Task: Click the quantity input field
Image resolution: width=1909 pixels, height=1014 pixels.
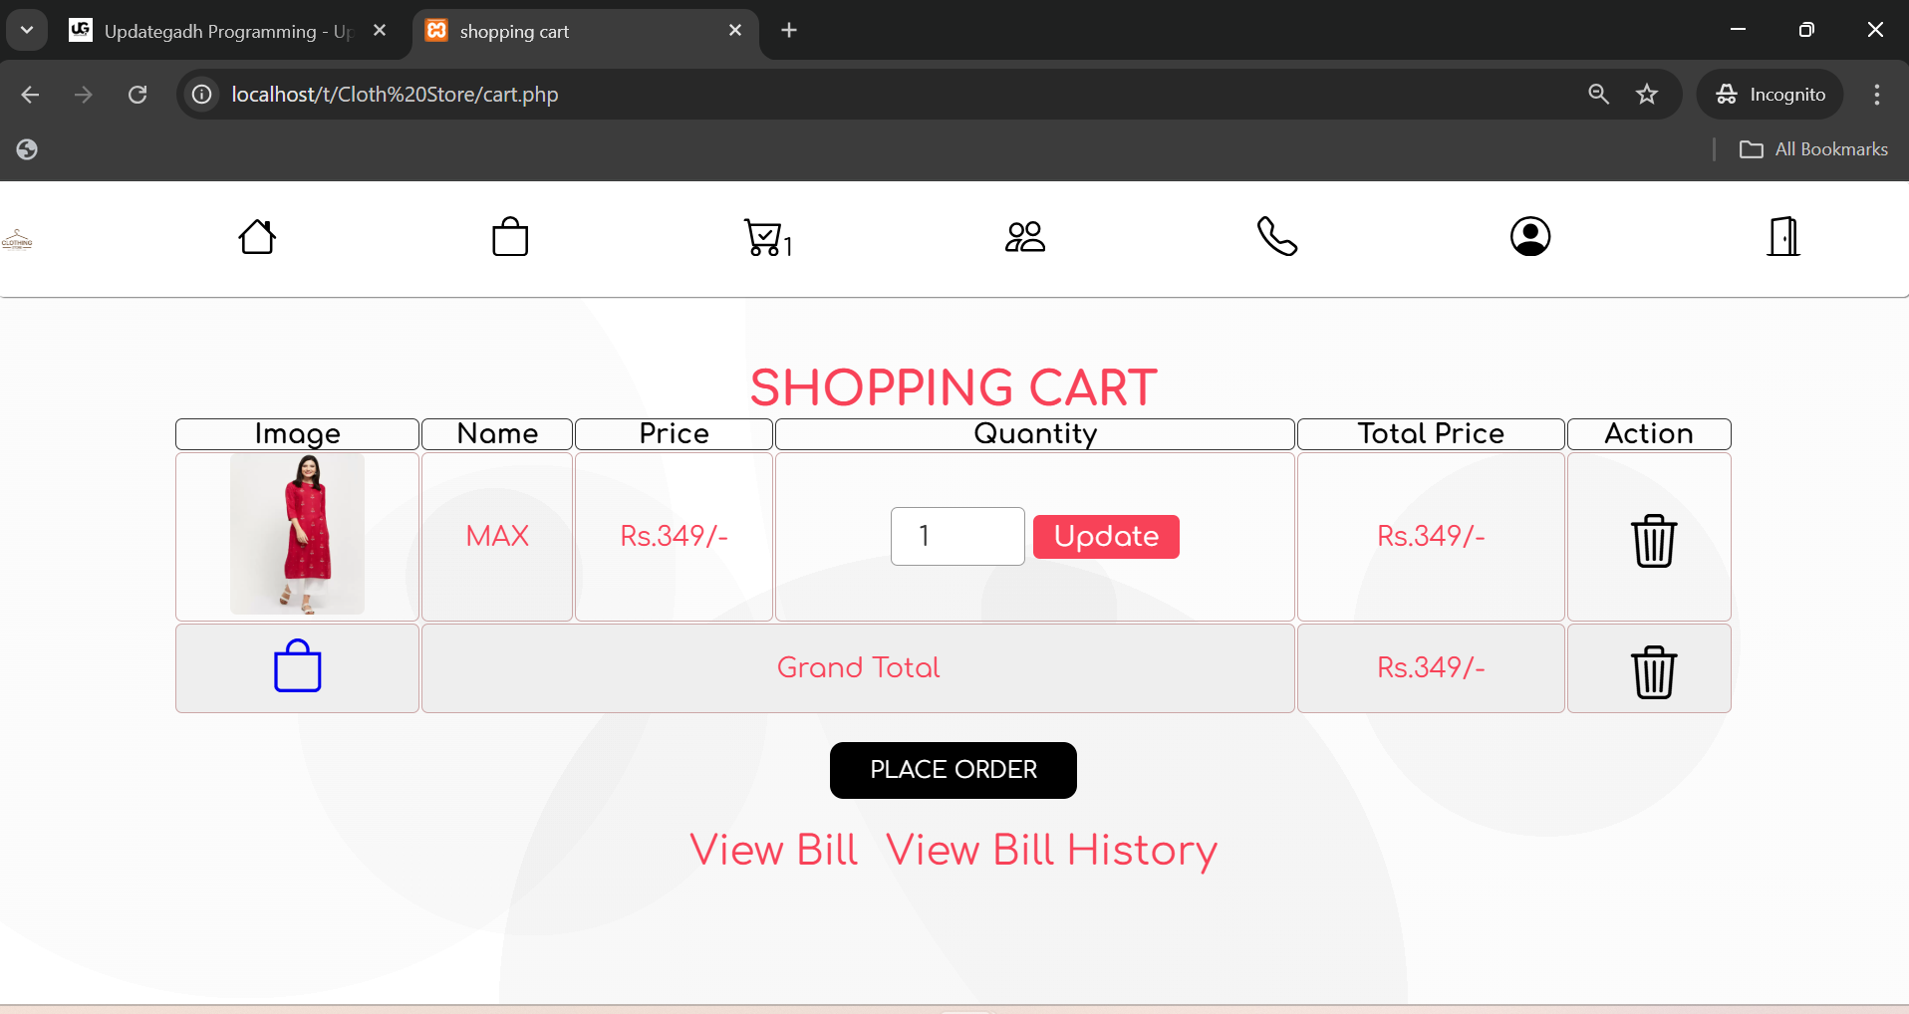Action: (957, 536)
